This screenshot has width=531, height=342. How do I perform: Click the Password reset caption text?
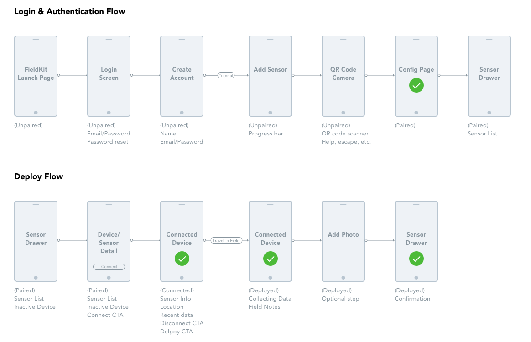[x=108, y=142]
